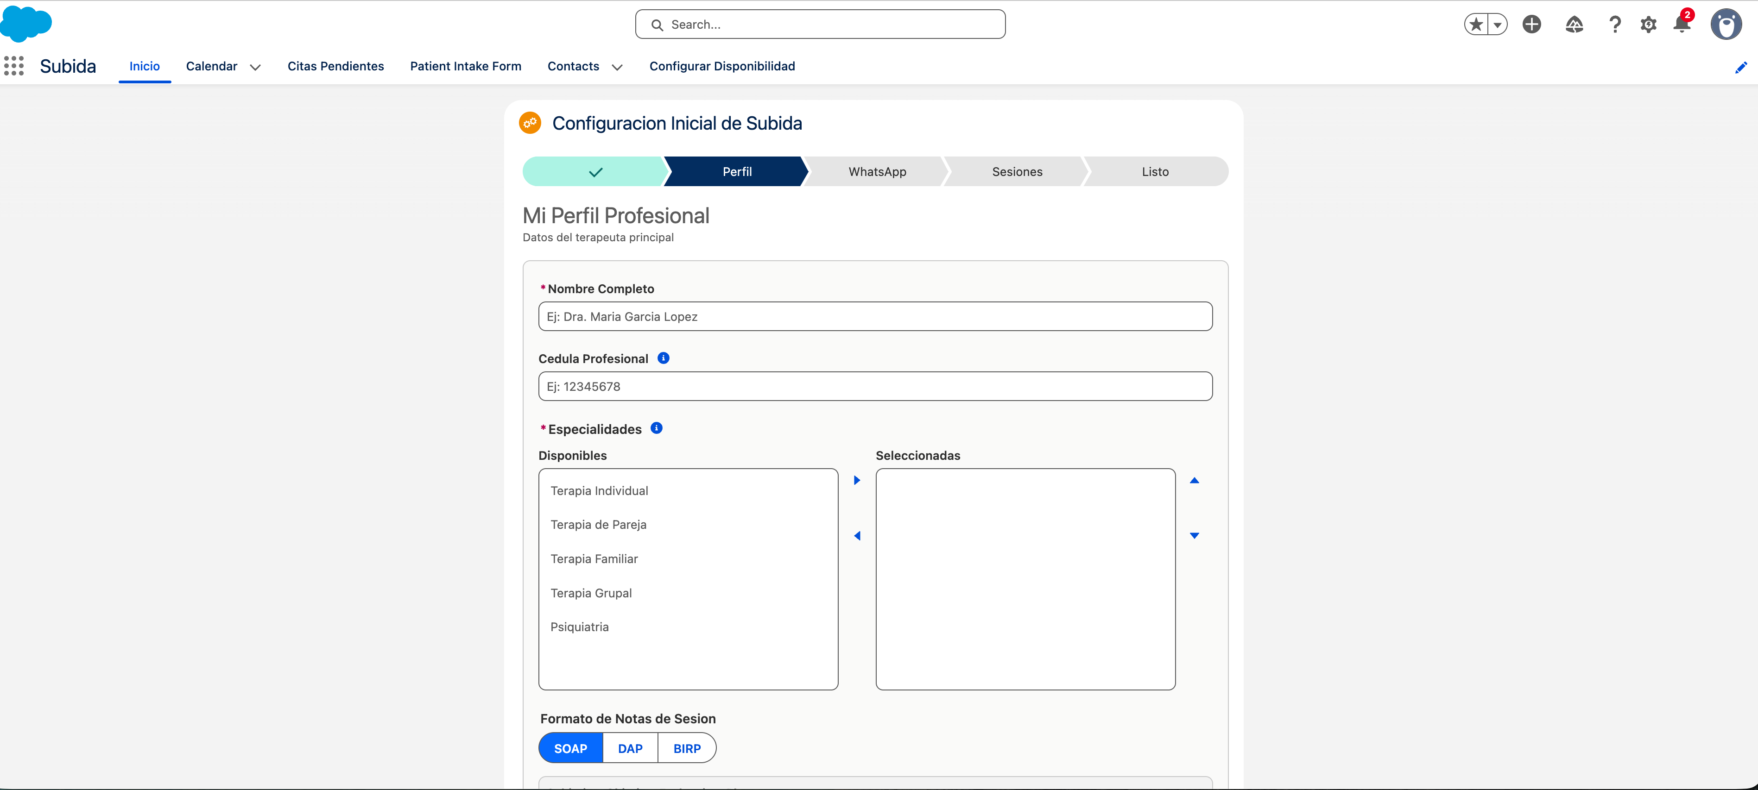Select DAP note format
The image size is (1758, 790).
(630, 748)
